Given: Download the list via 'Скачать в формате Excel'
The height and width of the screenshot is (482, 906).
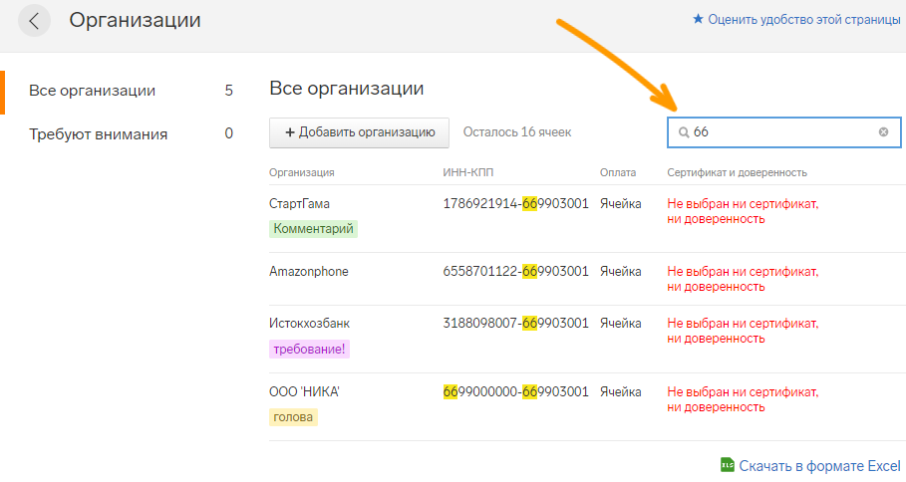Looking at the screenshot, I should coord(819,466).
